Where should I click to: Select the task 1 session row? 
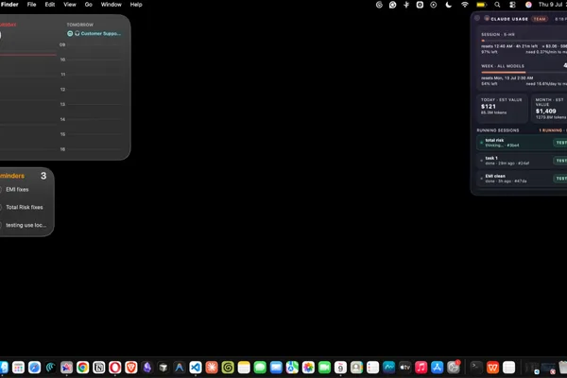tap(522, 161)
